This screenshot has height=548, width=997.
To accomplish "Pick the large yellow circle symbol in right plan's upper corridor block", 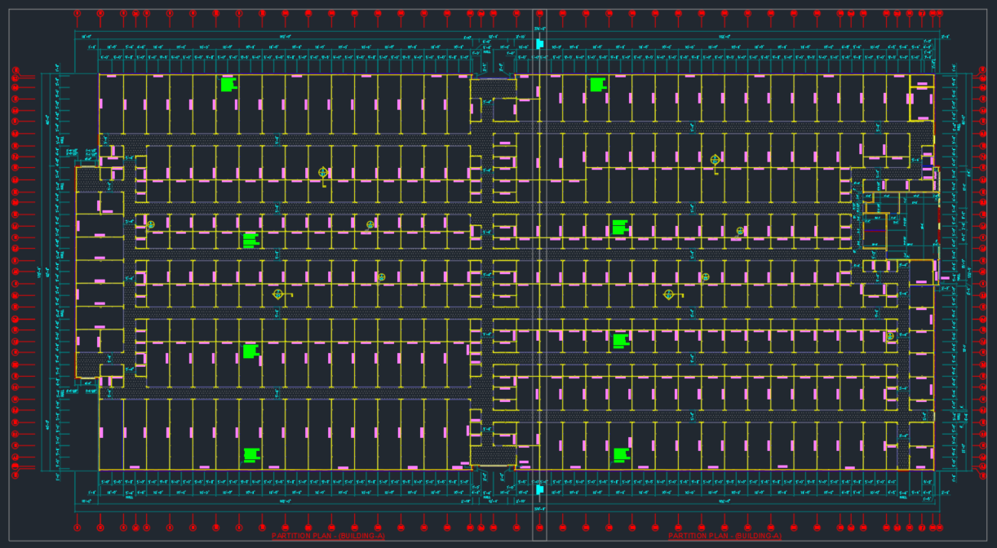I will click(x=715, y=160).
